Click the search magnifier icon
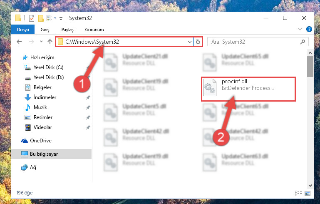 [x=303, y=42]
